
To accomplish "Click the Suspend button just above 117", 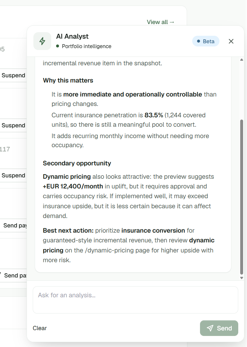I will click(x=13, y=125).
